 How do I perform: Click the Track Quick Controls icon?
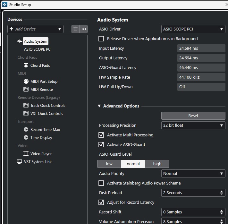26,106
